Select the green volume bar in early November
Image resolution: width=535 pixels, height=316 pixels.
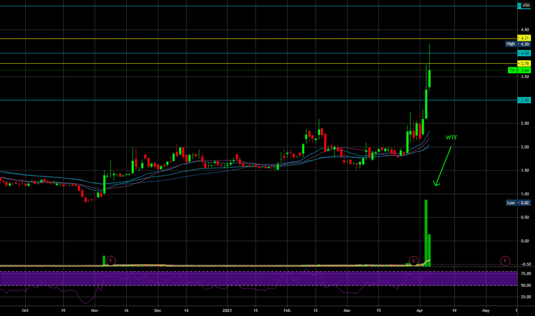pyautogui.click(x=104, y=260)
